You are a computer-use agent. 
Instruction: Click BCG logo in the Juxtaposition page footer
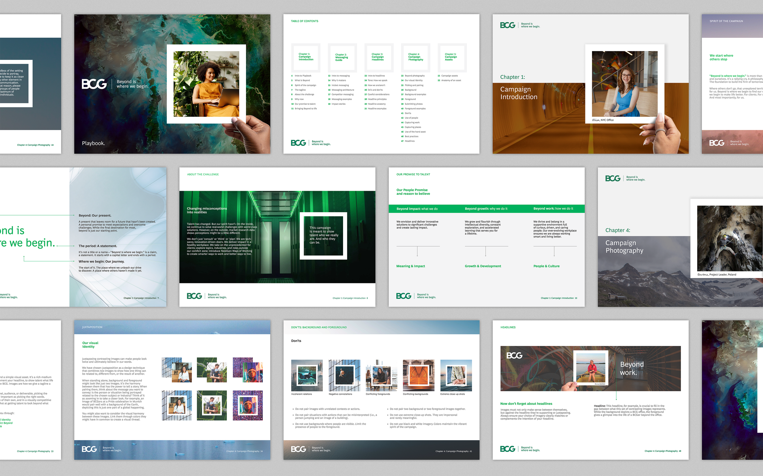tap(89, 449)
